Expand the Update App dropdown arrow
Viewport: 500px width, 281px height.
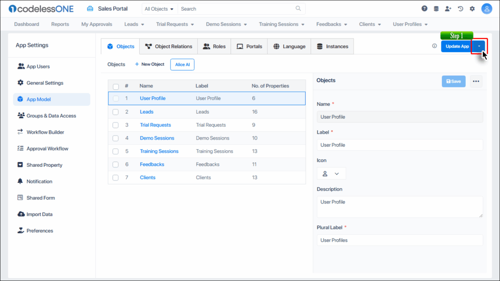click(x=479, y=46)
